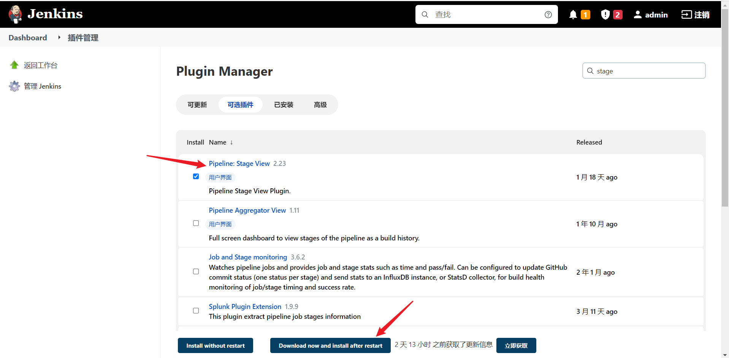The width and height of the screenshot is (729, 358).
Task: Click Download now and install after restart
Action: [330, 345]
